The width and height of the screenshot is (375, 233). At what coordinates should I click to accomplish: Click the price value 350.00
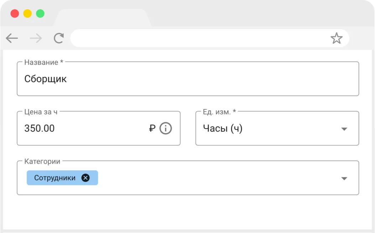[40, 128]
